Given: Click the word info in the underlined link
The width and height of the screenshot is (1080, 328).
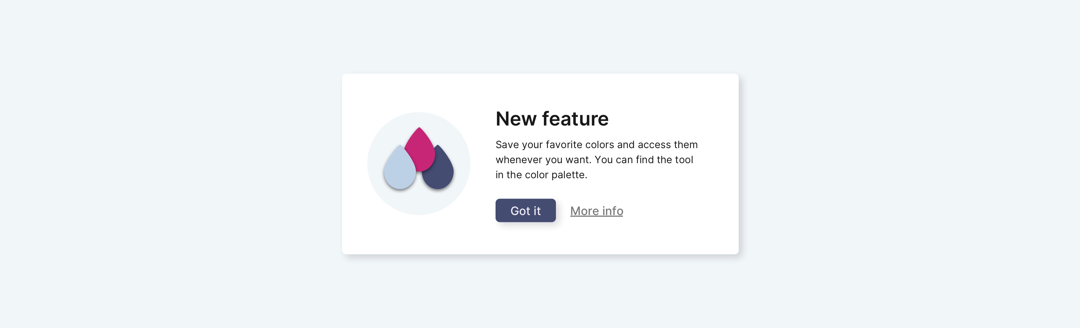Looking at the screenshot, I should [x=613, y=211].
